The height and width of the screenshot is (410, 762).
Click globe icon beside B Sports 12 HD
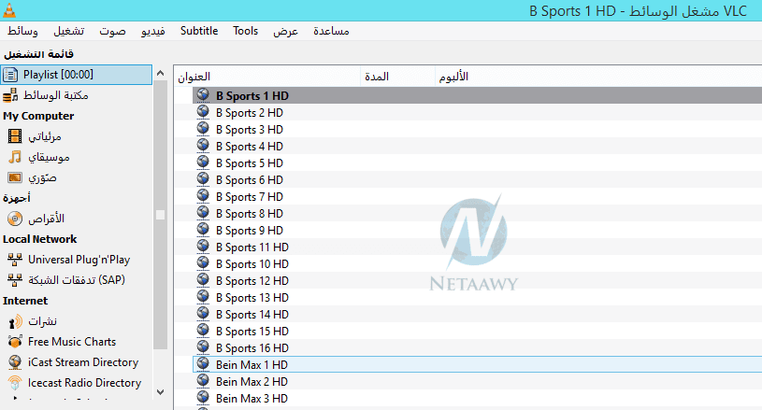[x=203, y=280]
